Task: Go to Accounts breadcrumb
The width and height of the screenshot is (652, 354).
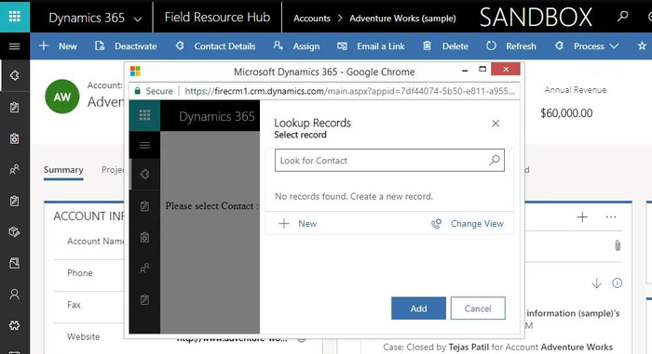Action: pos(312,19)
